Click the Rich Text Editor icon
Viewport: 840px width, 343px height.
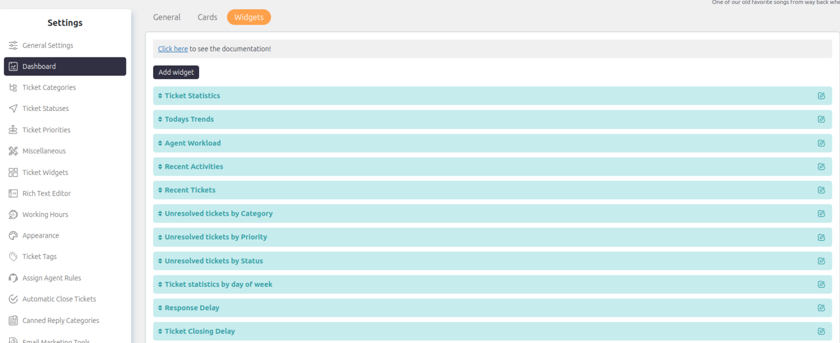click(12, 193)
